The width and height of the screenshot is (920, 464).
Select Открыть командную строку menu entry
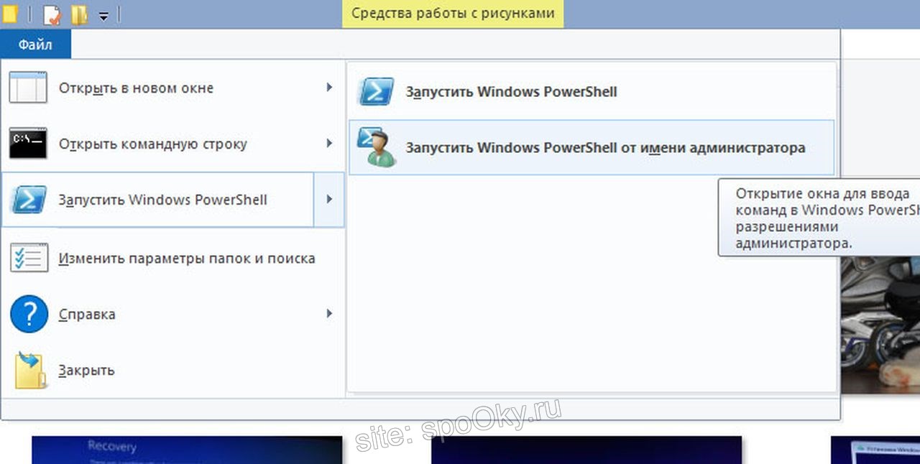[173, 144]
